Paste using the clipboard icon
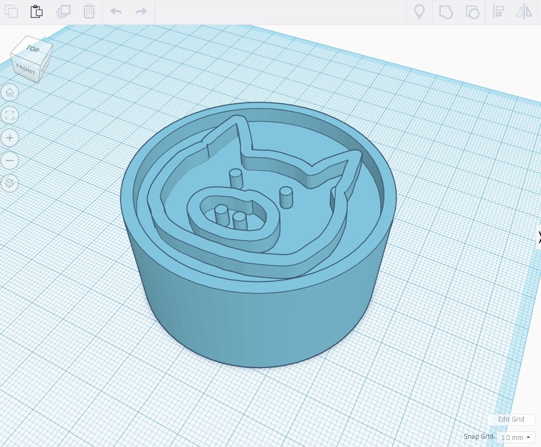The image size is (541, 447). [x=36, y=11]
